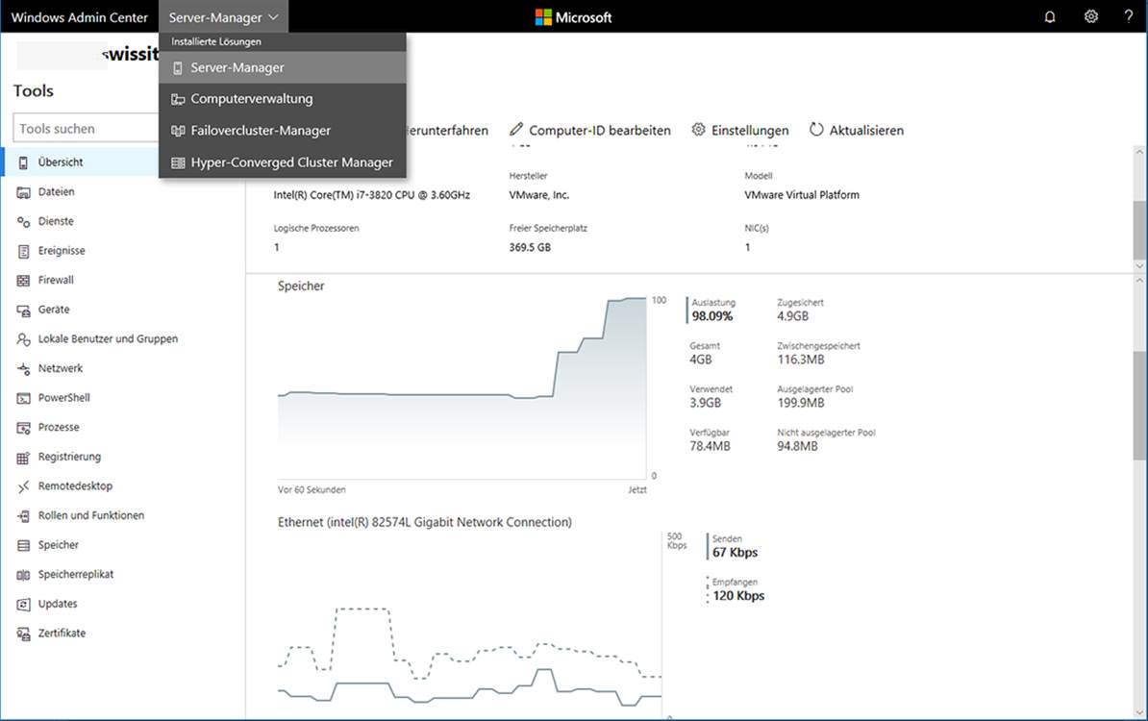Open the settings gear in header
Screen dimensions: 1148x721
[1091, 17]
